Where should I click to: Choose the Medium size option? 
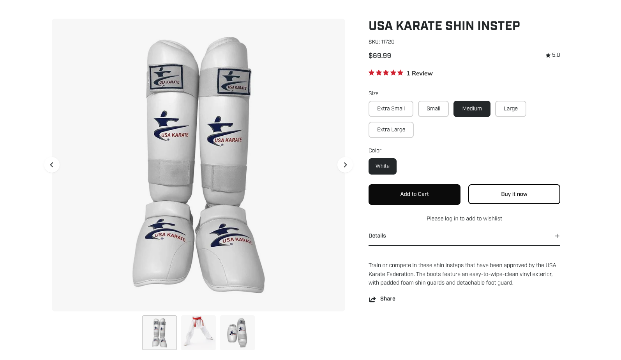[472, 109]
